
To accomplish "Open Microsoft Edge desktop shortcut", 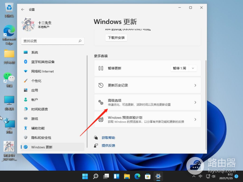I will coord(9,35).
